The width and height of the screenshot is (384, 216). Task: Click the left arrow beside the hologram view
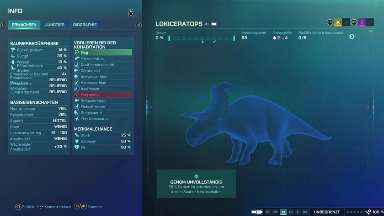click(x=151, y=107)
